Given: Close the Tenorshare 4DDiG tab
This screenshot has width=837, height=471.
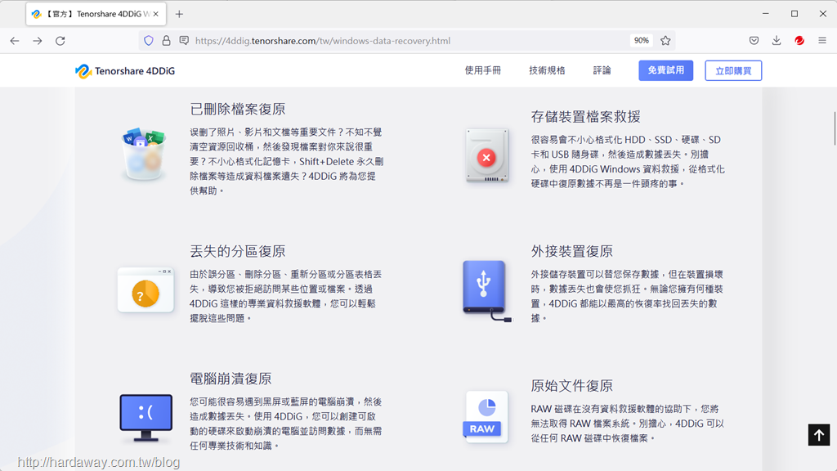Looking at the screenshot, I should (x=156, y=15).
